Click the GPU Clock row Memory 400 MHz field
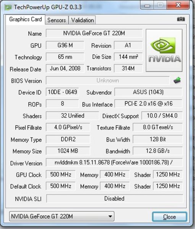The width and height of the screenshot is (195, 229). (x=115, y=174)
